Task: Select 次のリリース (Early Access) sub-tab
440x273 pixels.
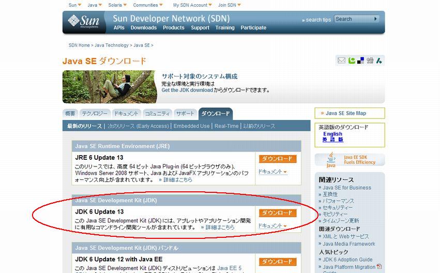Action: click(x=138, y=126)
